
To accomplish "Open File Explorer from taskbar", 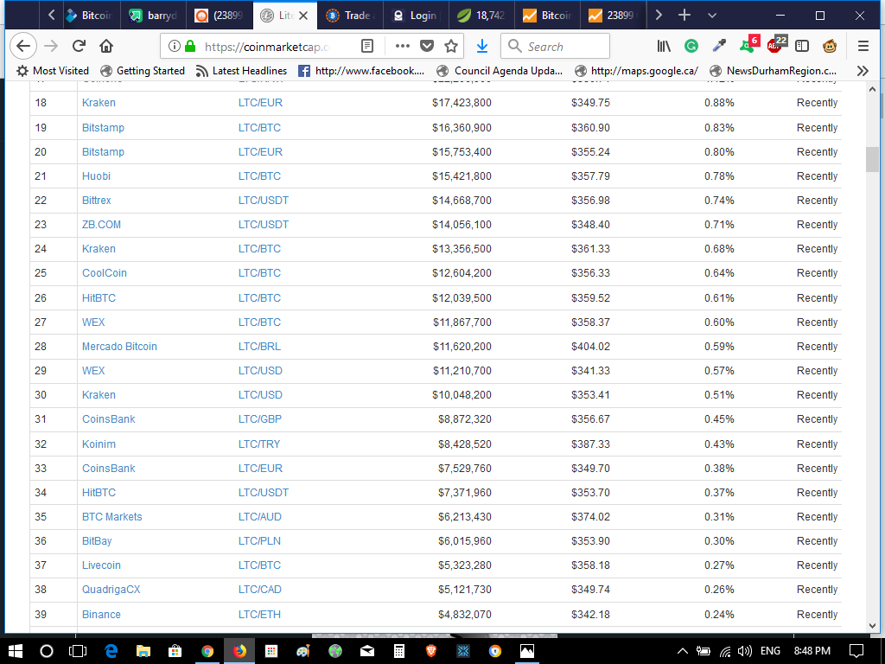I will click(x=143, y=651).
